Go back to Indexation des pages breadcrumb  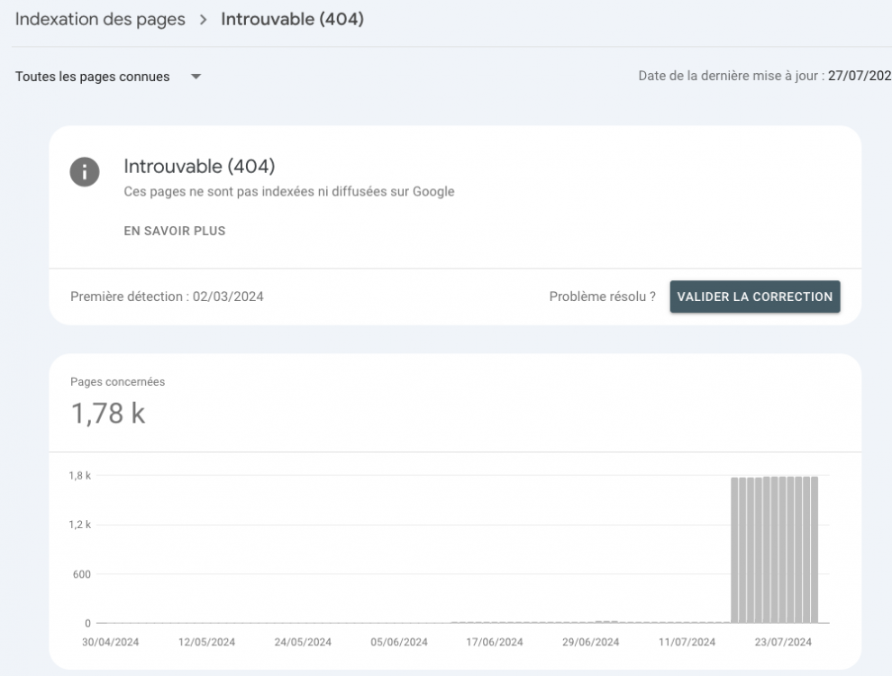[x=100, y=19]
